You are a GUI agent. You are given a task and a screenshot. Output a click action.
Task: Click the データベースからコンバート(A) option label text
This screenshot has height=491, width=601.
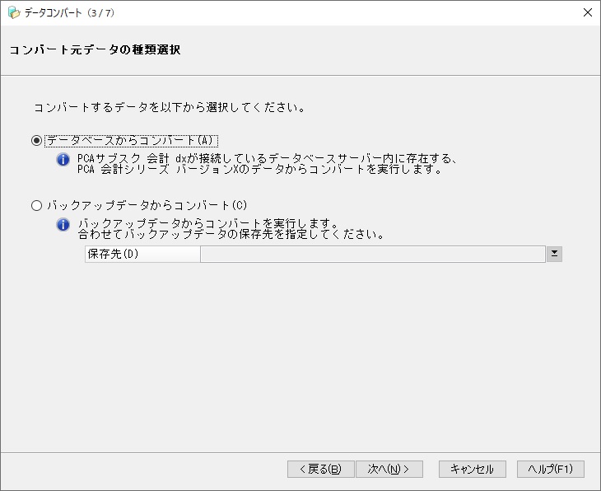click(x=131, y=141)
